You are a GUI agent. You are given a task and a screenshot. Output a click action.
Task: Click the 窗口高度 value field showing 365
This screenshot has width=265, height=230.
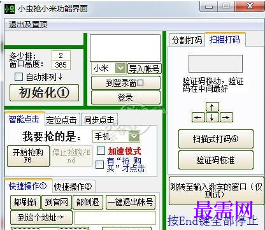coord(61,65)
